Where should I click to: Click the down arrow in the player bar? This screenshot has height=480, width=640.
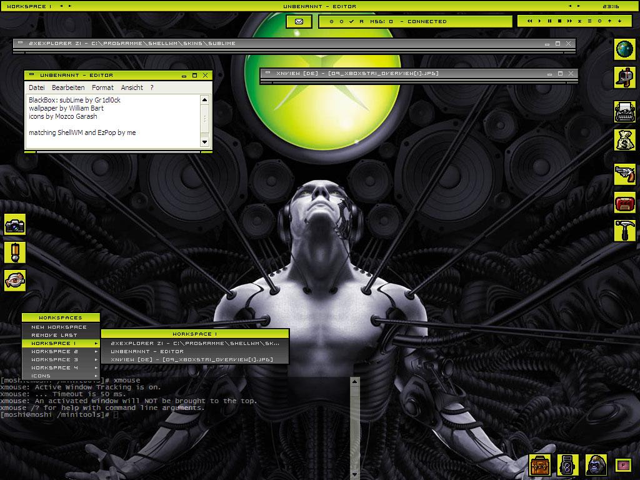619,21
